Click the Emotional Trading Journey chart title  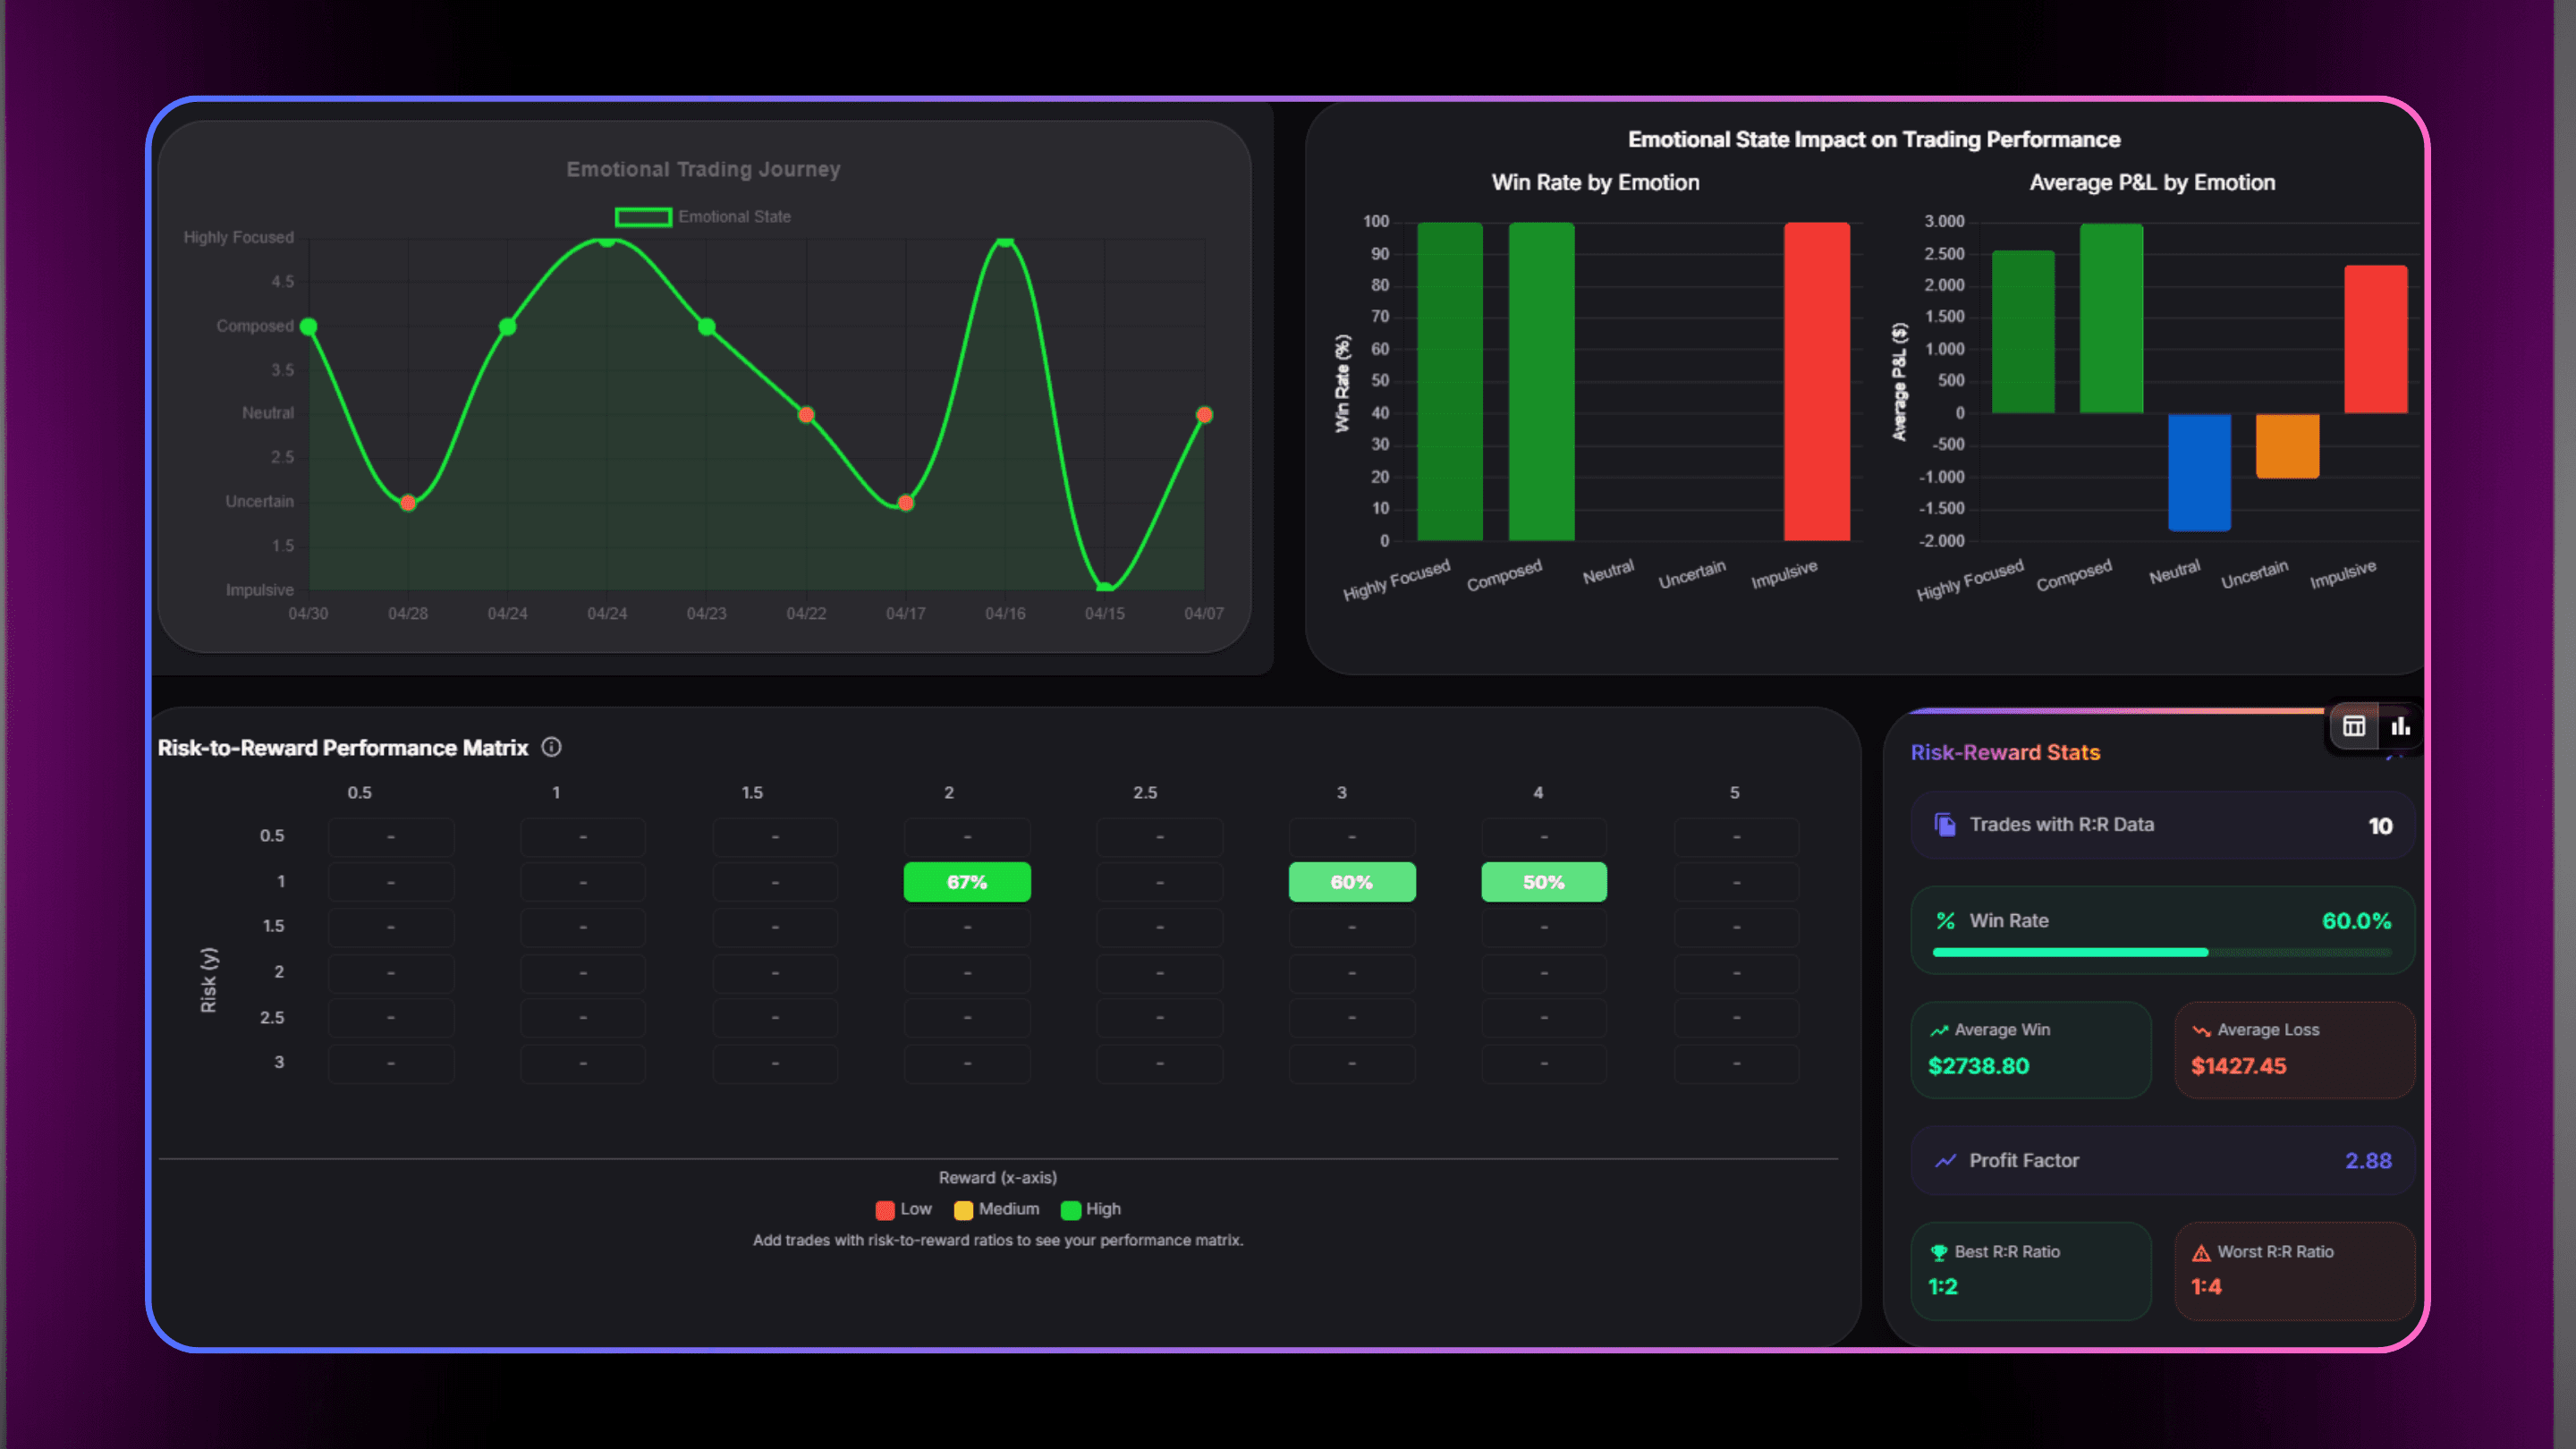click(703, 169)
